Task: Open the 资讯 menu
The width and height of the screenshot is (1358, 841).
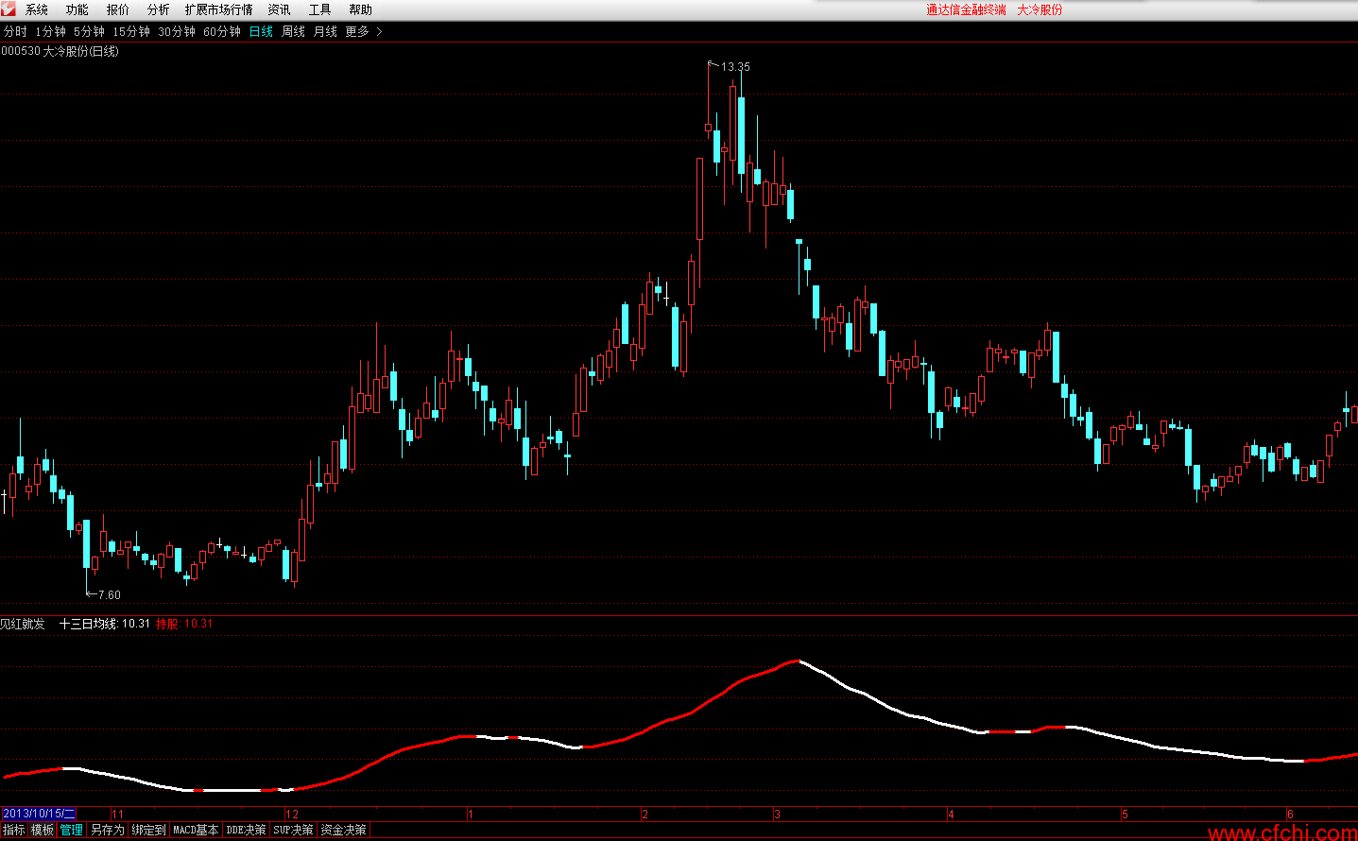Action: (280, 9)
